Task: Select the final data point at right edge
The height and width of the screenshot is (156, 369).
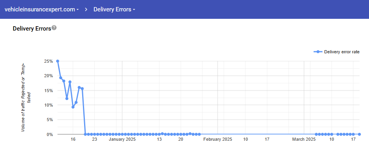Action: (x=359, y=134)
